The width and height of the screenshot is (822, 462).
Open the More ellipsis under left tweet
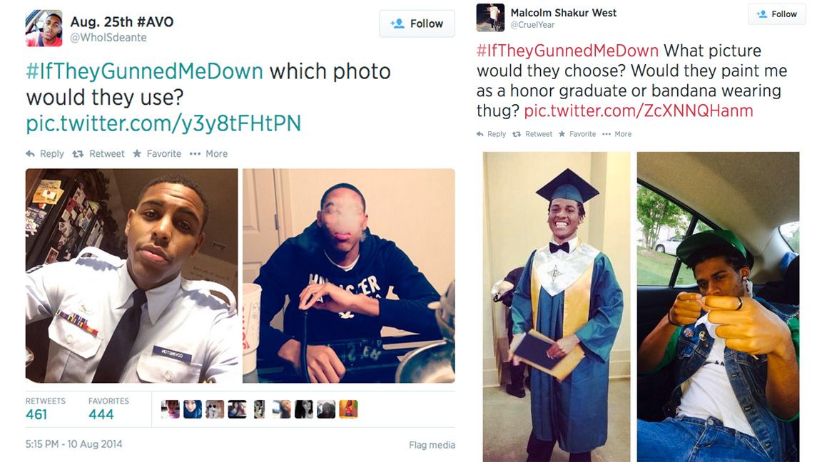195,153
